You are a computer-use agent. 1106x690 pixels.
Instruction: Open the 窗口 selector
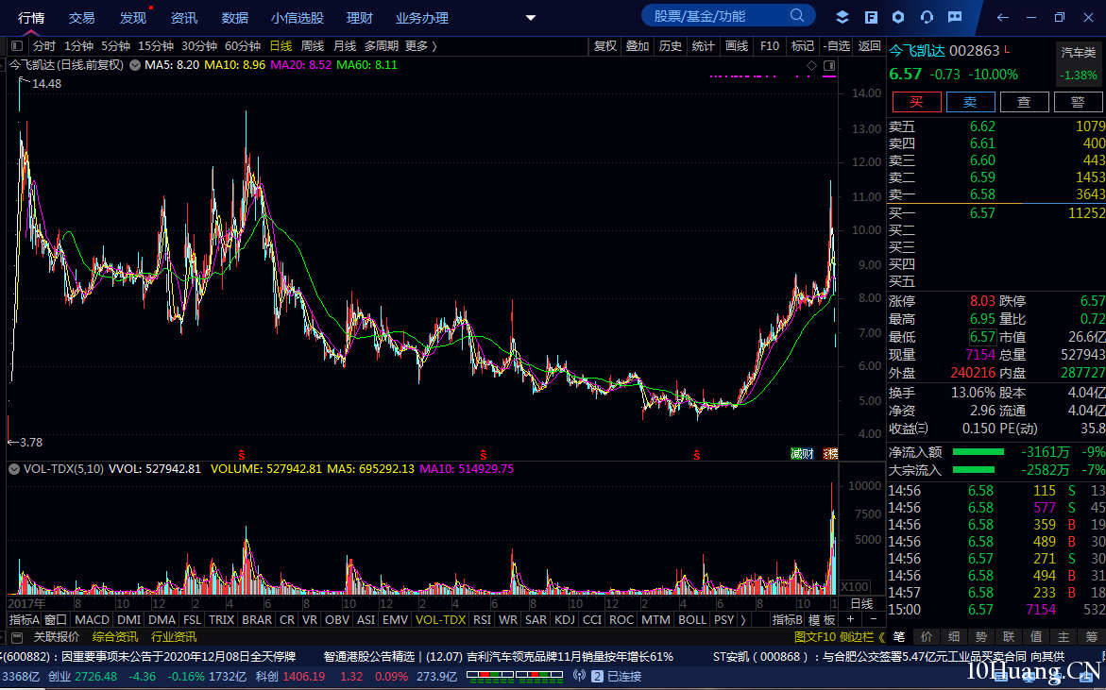55,619
